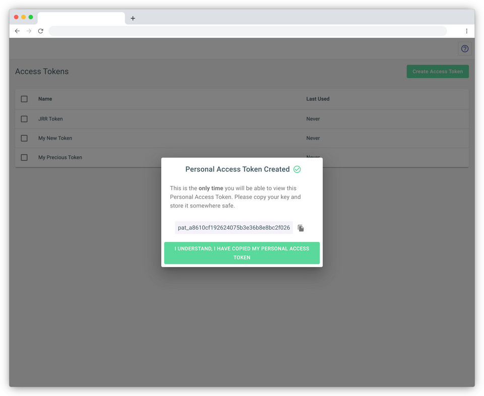Click the Create Access Token button
The height and width of the screenshot is (396, 484).
coord(437,71)
